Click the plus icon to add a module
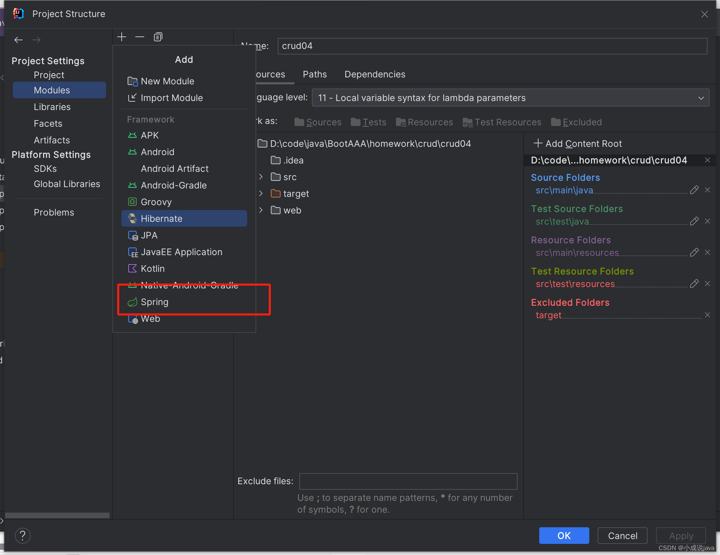Viewport: 720px width, 555px height. [x=122, y=36]
